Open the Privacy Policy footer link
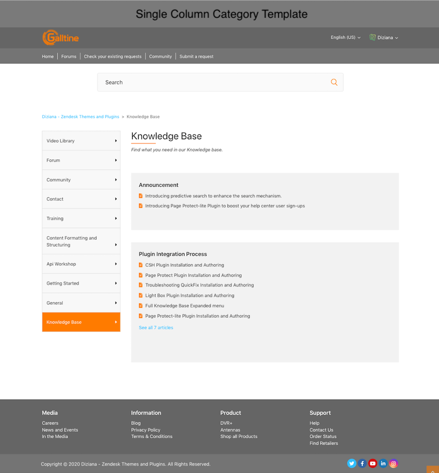Viewport: 439px width, 473px height. point(145,430)
